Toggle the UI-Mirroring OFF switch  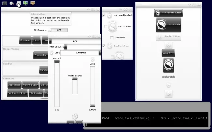[58, 30]
